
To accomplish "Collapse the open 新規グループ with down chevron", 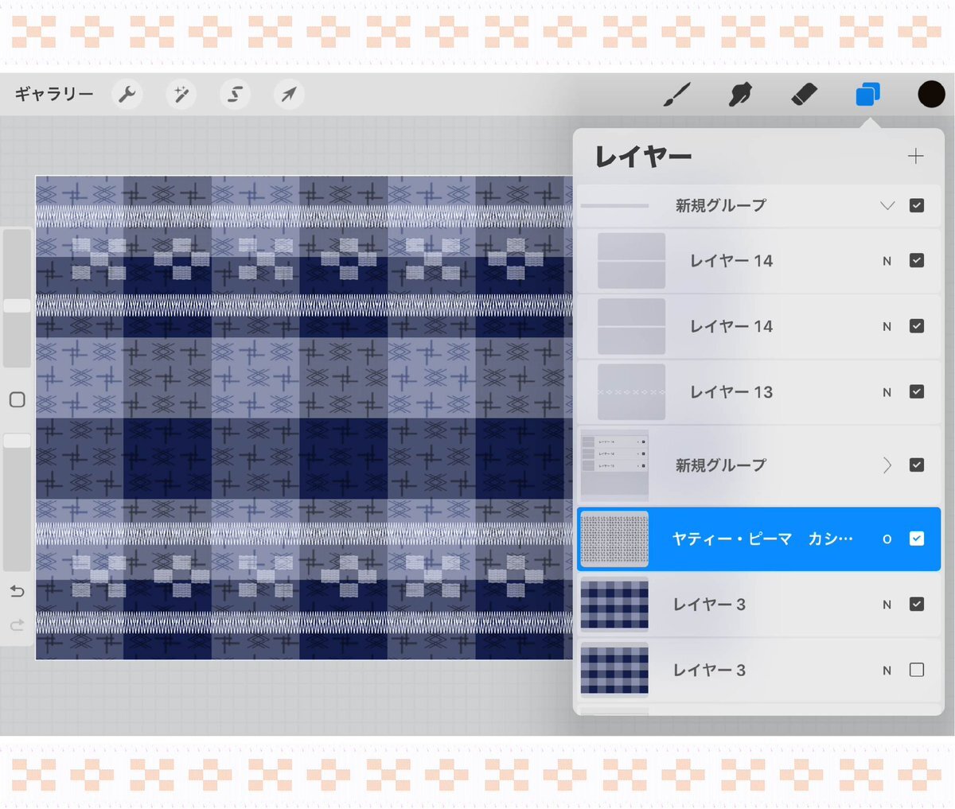I will 887,206.
